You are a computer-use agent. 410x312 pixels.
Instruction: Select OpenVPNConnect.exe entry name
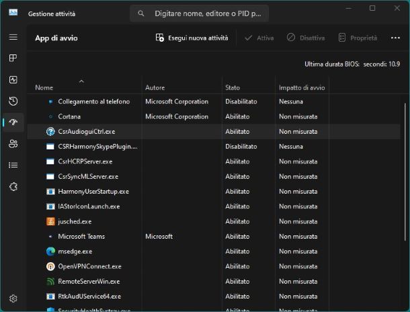89,266
